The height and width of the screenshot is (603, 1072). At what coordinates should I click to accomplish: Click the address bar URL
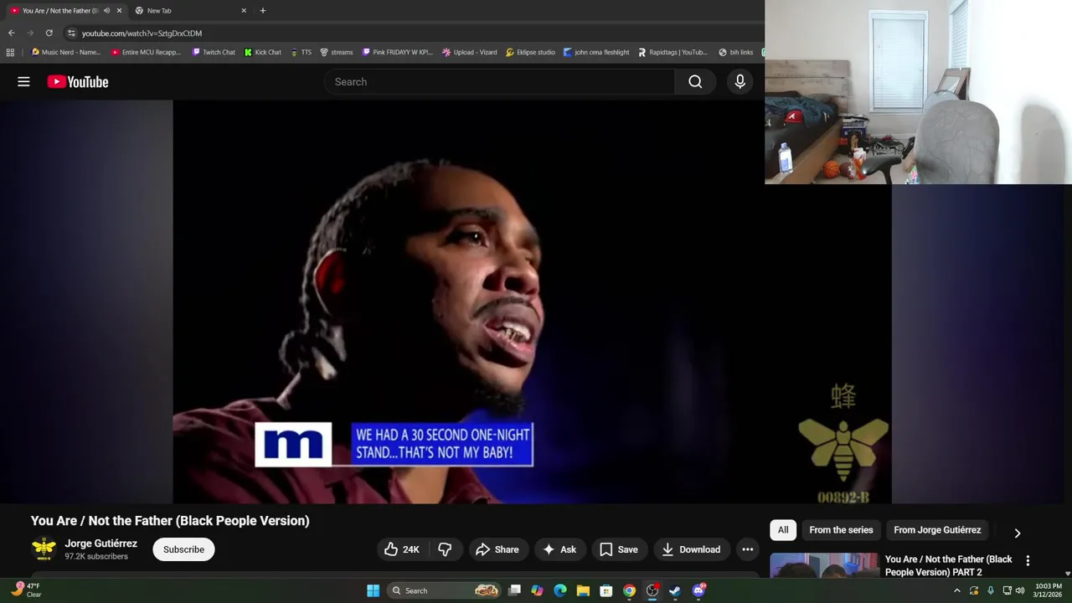pyautogui.click(x=142, y=33)
